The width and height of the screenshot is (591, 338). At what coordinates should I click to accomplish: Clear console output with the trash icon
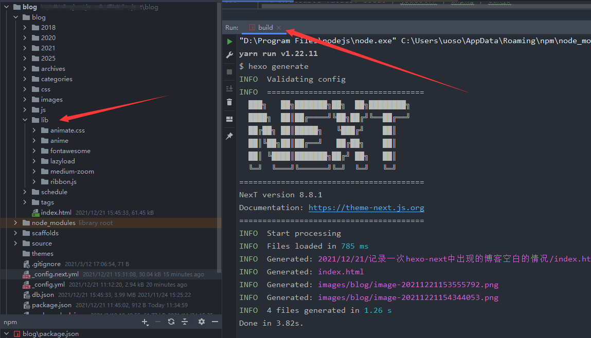(229, 102)
